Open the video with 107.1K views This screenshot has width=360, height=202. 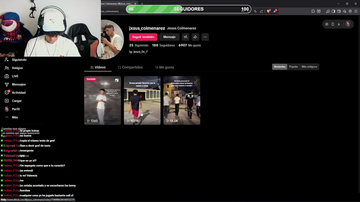(142, 100)
